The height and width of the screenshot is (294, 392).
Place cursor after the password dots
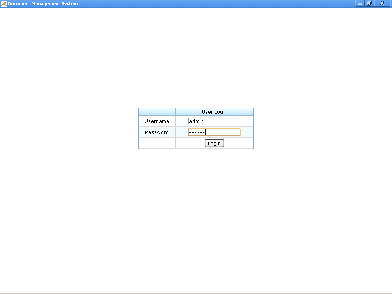[207, 132]
